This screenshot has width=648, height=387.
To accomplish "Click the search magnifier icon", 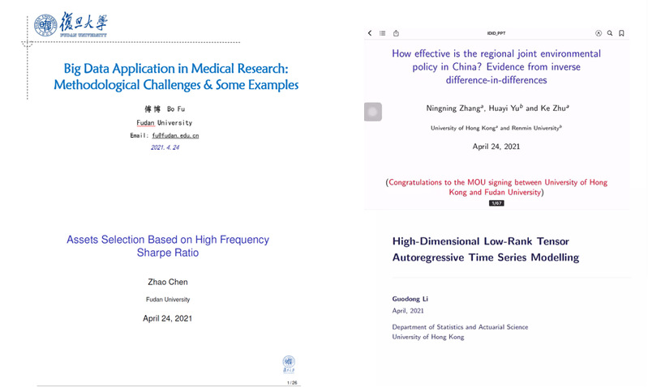I will (x=610, y=33).
